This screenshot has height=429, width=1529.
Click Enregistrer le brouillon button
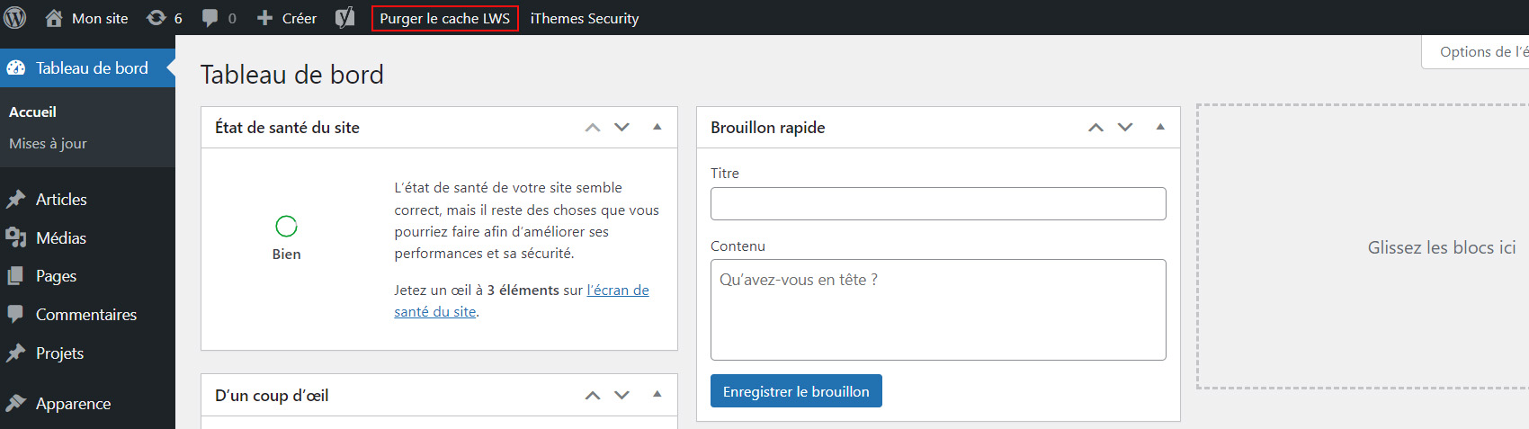coord(796,391)
